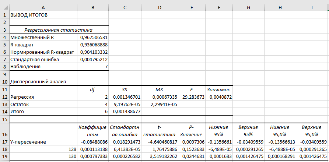This screenshot has height=162, width=329.
Task: Select row 10 header
Action: click(x=4, y=81)
